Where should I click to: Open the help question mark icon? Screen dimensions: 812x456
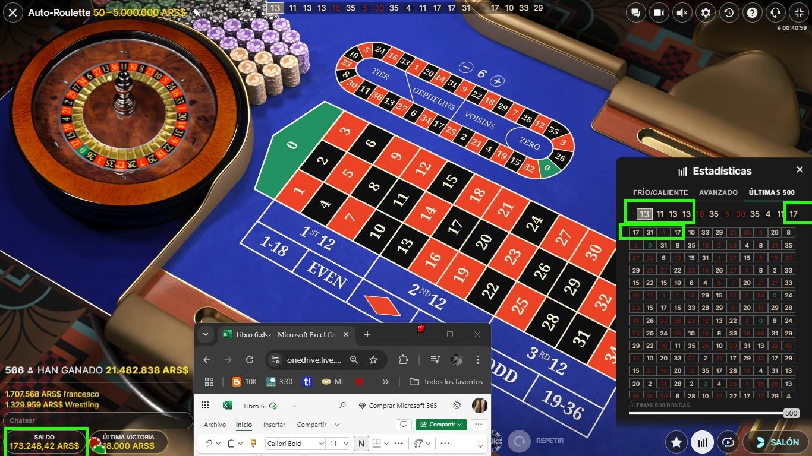click(x=752, y=12)
